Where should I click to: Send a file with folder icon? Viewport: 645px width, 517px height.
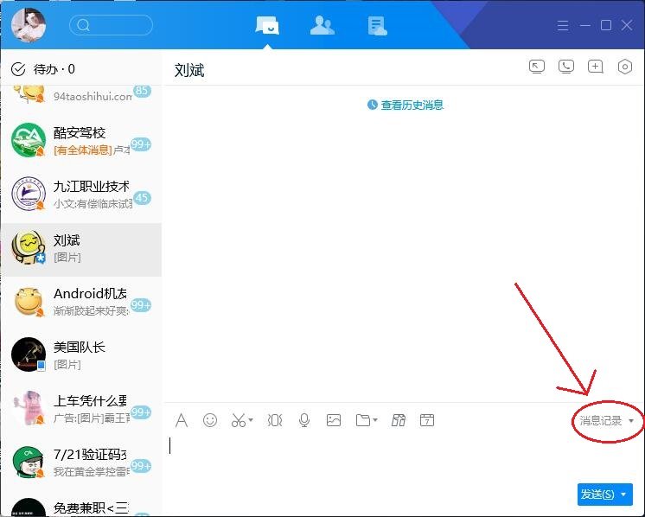click(x=363, y=420)
